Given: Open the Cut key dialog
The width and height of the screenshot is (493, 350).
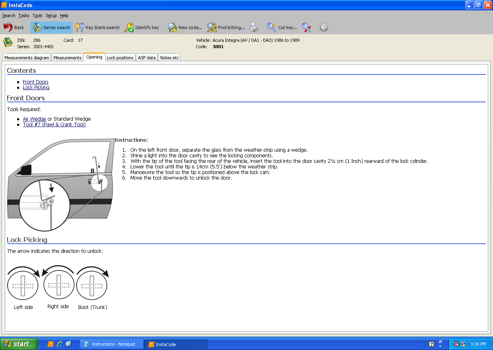Looking at the screenshot, I should click(x=282, y=27).
